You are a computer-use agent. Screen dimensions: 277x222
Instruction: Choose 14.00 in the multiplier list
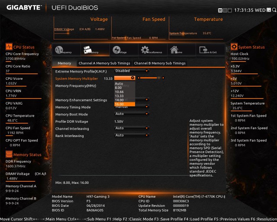(125, 100)
